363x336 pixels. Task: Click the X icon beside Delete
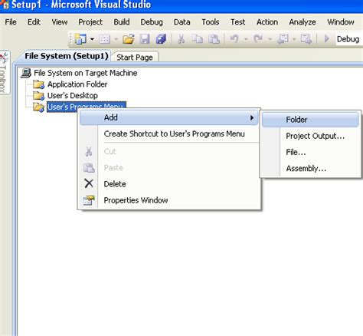click(x=89, y=183)
